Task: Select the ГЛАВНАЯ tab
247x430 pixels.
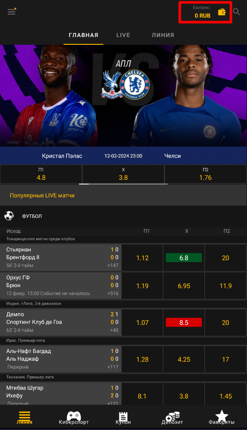Action: 83,35
